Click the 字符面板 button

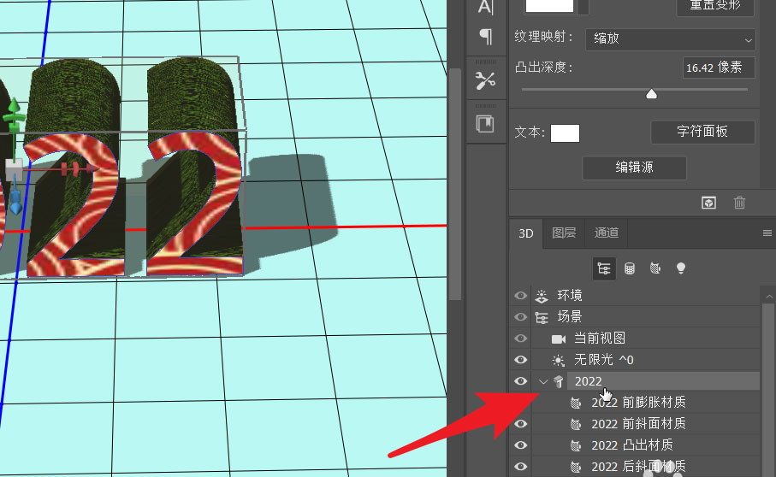702,132
